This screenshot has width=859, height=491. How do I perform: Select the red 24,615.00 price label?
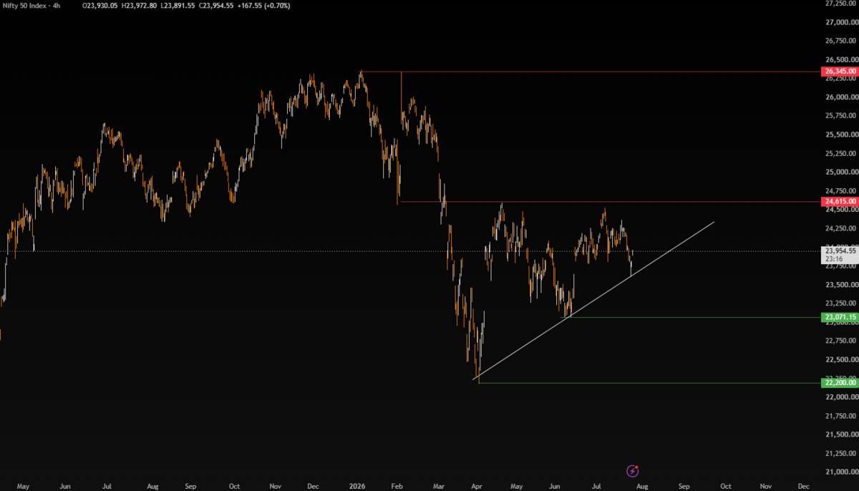(840, 203)
